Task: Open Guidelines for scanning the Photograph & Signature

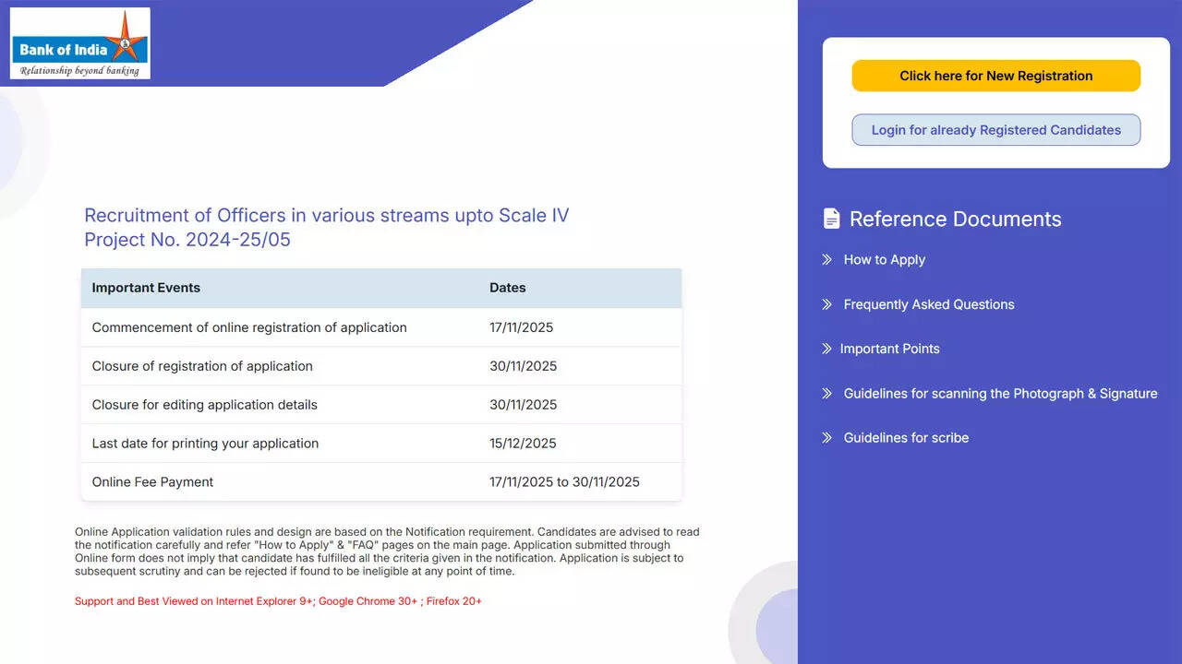Action: pyautogui.click(x=999, y=394)
